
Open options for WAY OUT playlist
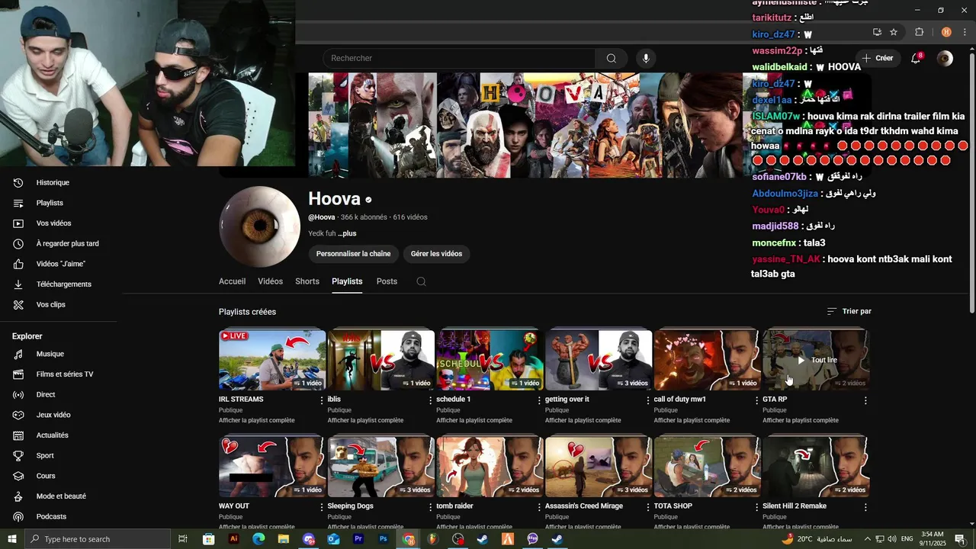(322, 506)
